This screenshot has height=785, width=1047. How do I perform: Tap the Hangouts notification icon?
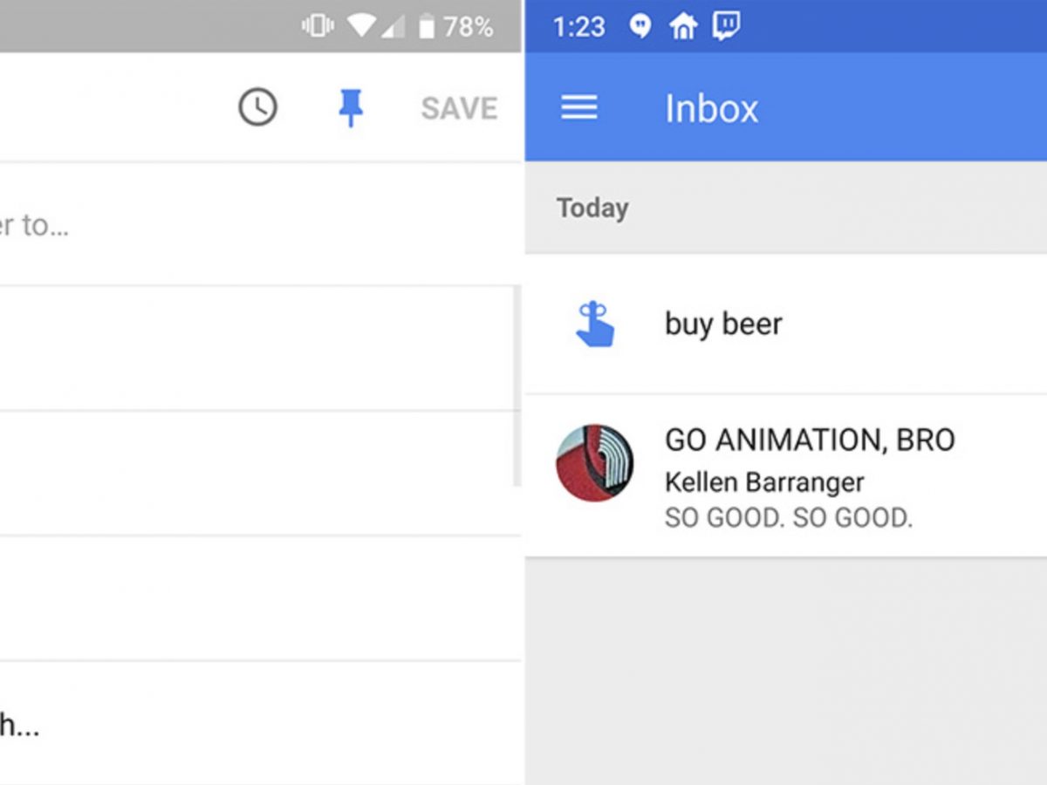tap(640, 27)
